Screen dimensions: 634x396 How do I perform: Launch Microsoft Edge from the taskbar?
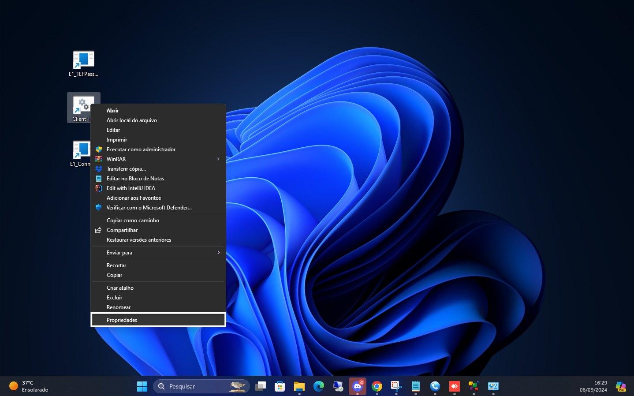click(x=319, y=386)
